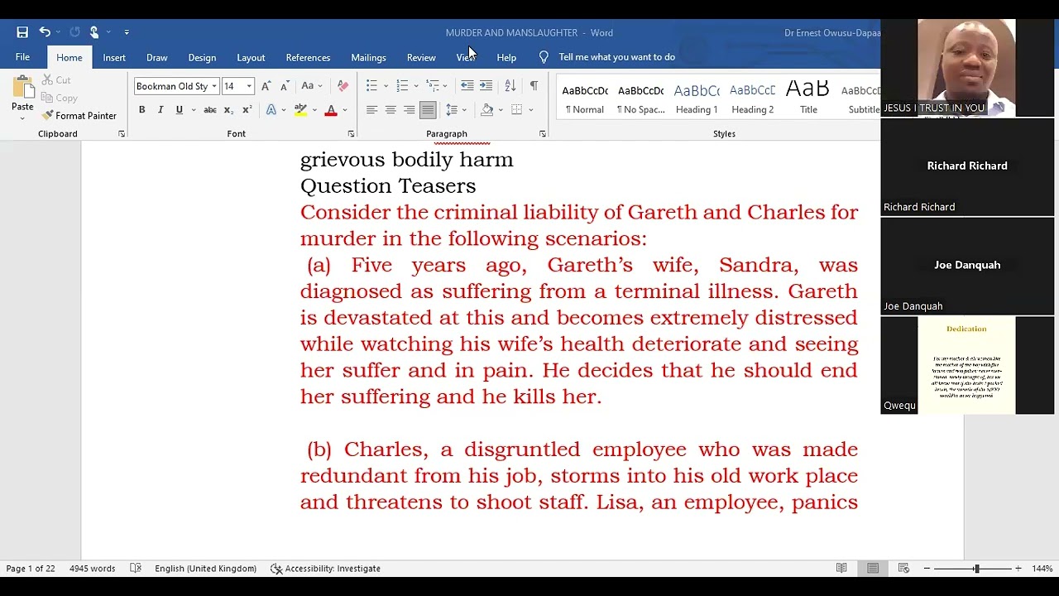
Task: Click the Tell me what you want to do box
Action: [616, 57]
